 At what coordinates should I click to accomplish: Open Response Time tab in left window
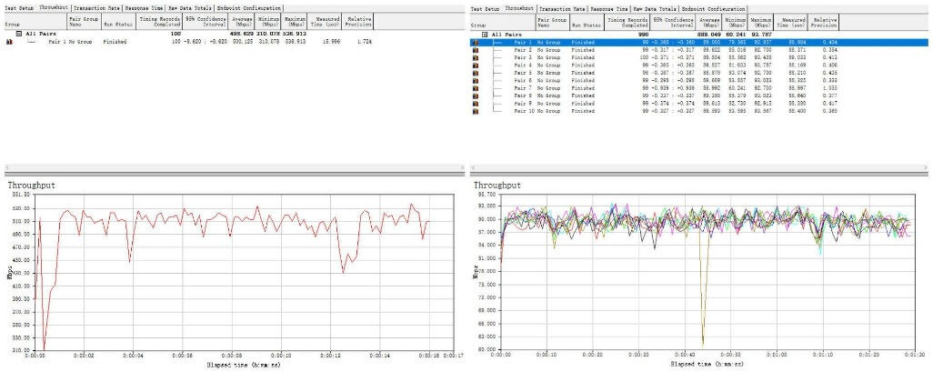pos(145,8)
